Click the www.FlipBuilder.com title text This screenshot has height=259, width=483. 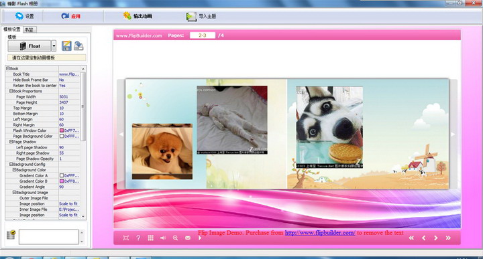(x=139, y=35)
